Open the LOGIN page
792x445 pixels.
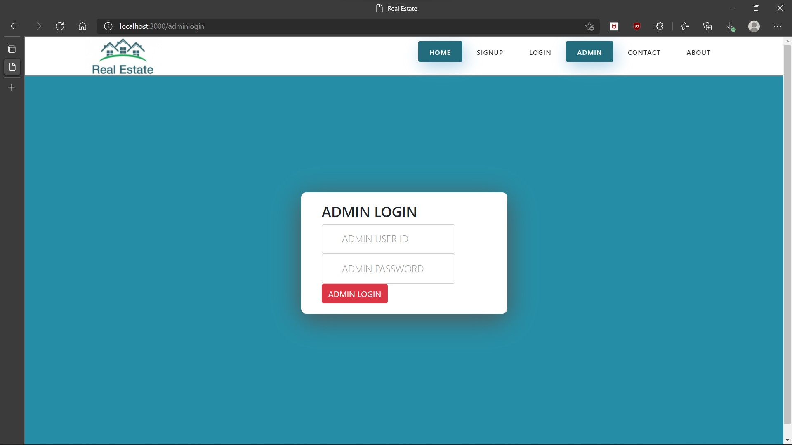pyautogui.click(x=540, y=52)
